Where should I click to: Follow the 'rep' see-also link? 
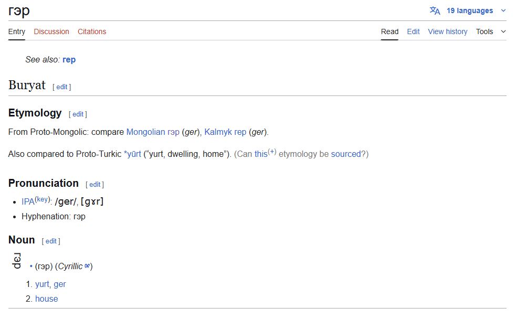coord(69,60)
